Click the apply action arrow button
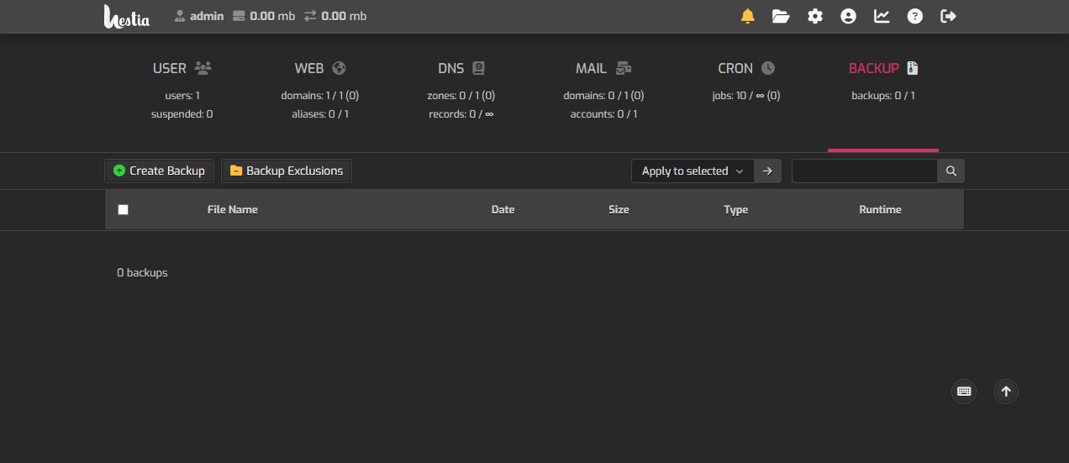This screenshot has width=1069, height=463. point(767,171)
